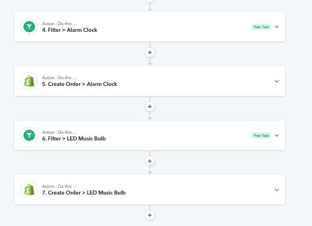Viewport: 312px width, 226px height.
Task: Select '7. Create Order > LED Music Bulb' title
Action: [x=84, y=193]
